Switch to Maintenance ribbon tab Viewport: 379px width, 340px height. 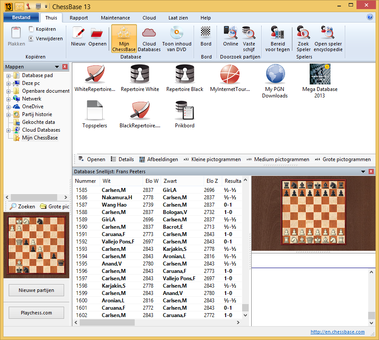coord(115,18)
